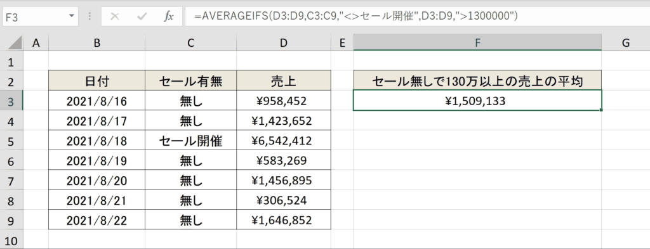Select column F header

[477, 42]
